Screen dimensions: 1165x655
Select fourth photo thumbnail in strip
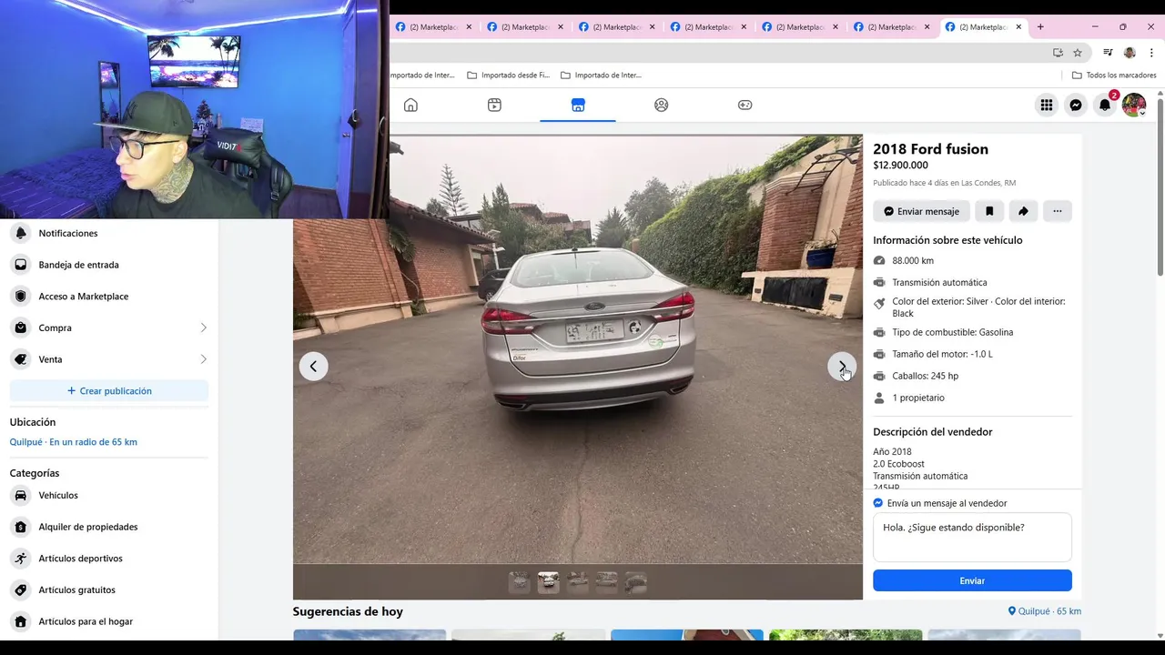[607, 582]
